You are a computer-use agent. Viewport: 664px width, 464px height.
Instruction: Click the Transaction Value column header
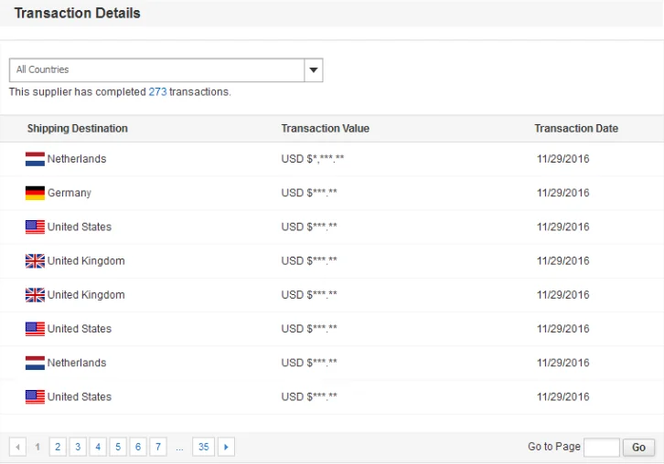pyautogui.click(x=325, y=129)
